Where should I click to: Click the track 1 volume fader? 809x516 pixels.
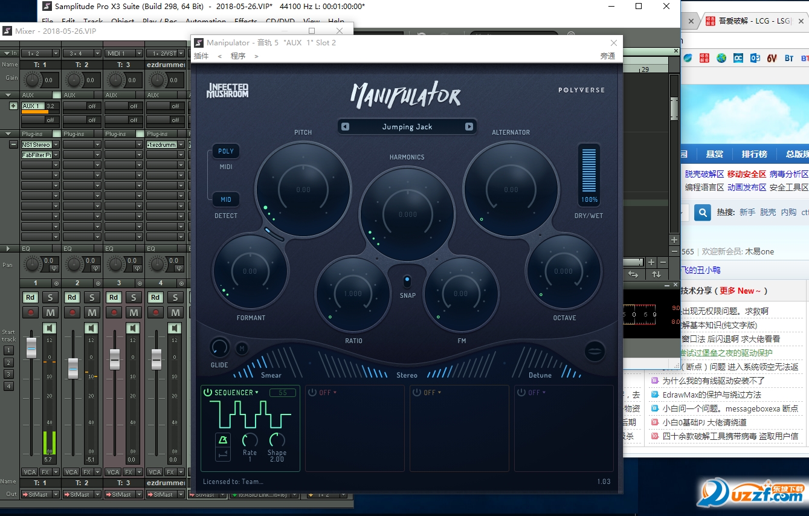[x=31, y=348]
